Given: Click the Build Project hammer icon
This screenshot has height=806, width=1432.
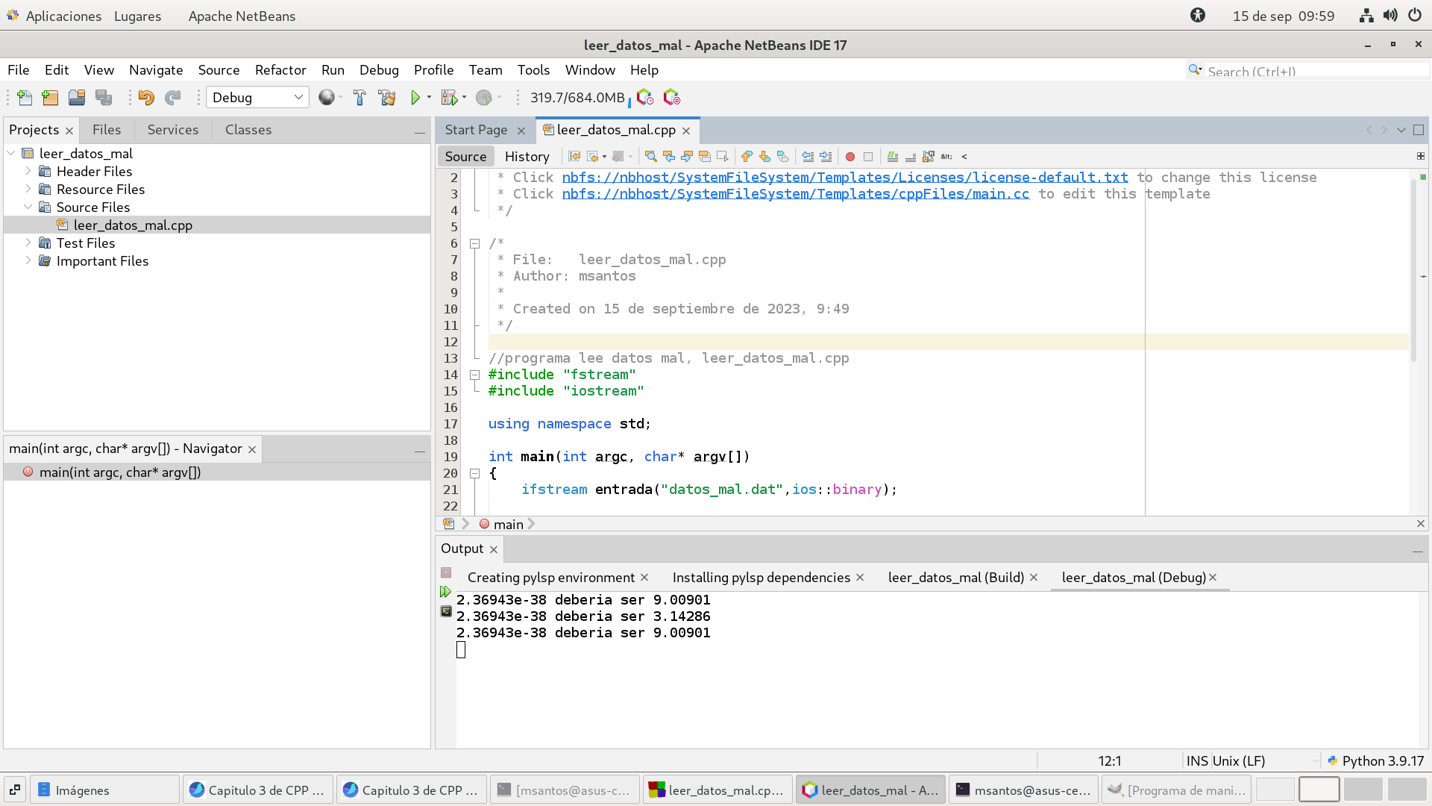Looking at the screenshot, I should click(359, 98).
